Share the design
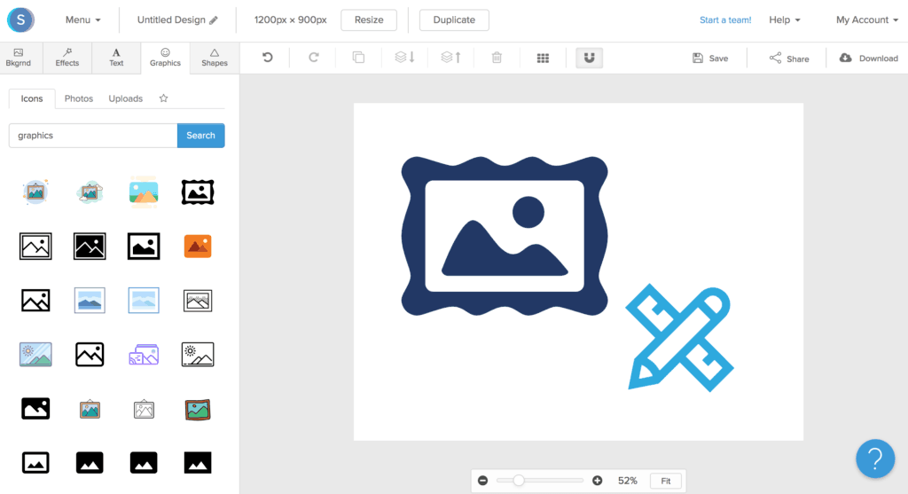Screen dimensions: 908x494 788,58
